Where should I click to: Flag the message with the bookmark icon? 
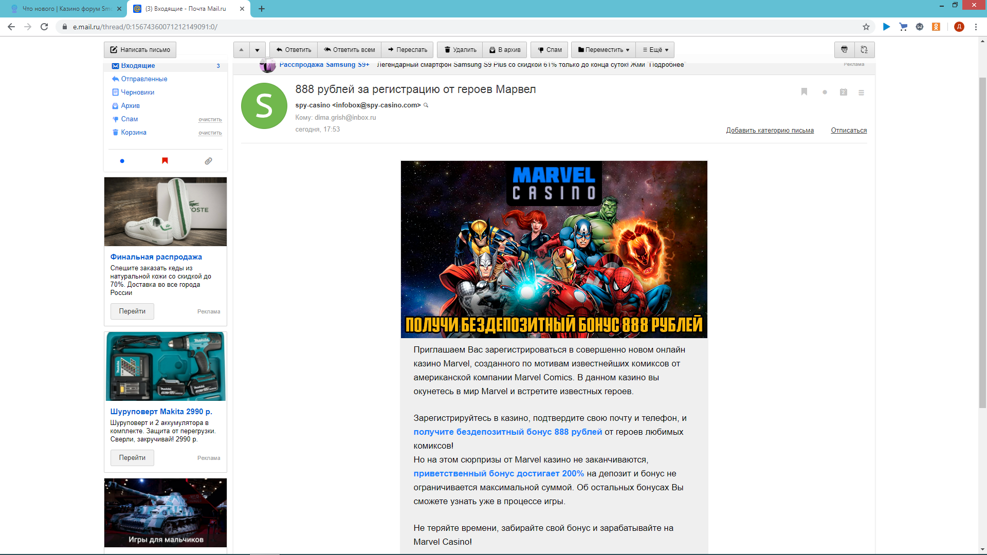tap(804, 92)
